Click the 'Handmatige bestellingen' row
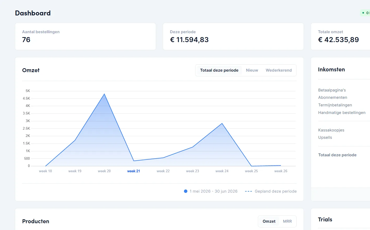 coord(342,113)
